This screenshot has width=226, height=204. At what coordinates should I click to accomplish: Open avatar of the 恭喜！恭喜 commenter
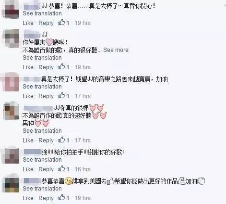tap(12, 10)
